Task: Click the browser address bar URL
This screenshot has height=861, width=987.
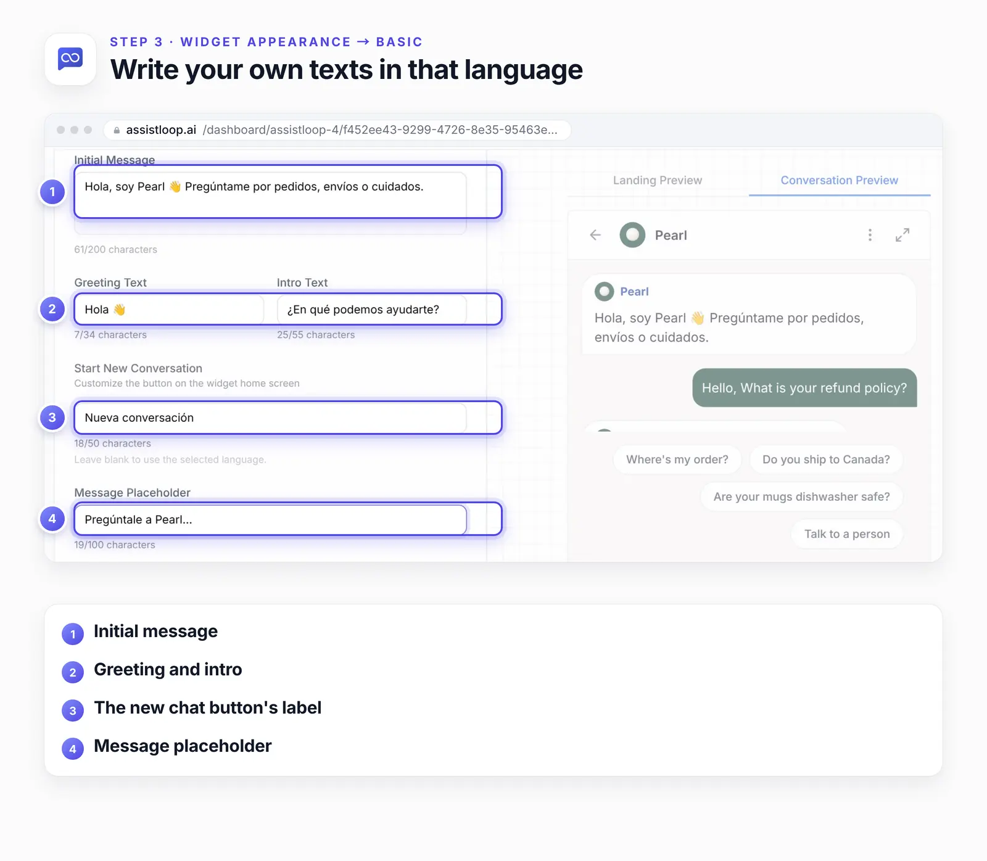Action: pos(337,130)
